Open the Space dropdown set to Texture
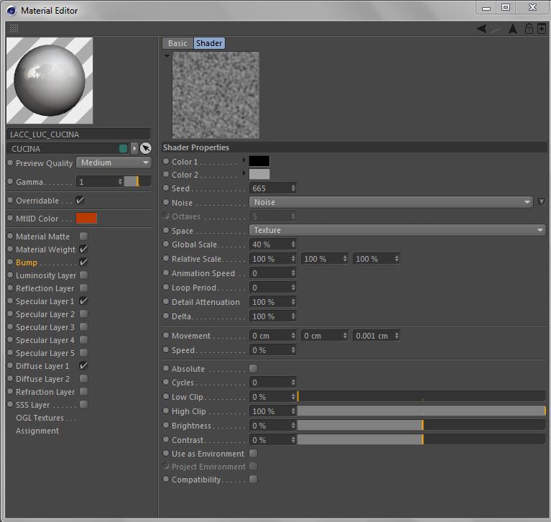 click(x=397, y=230)
